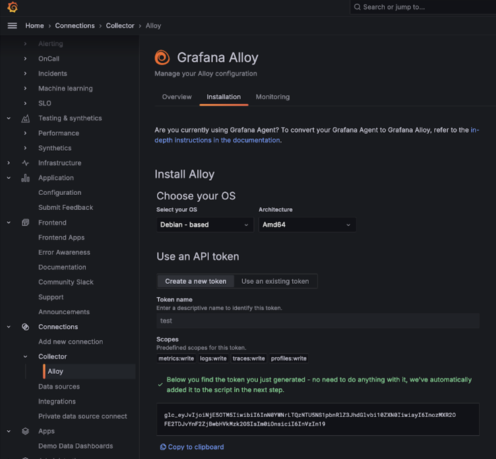Collapse the Collector section in the sidebar
496x459 pixels.
[25, 356]
